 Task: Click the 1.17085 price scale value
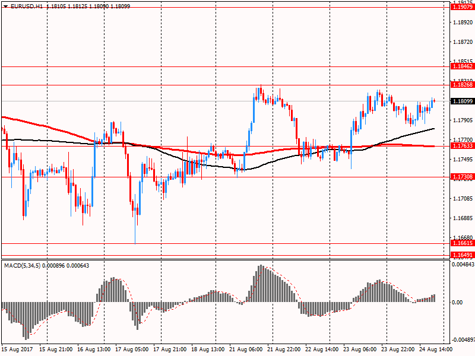[463, 199]
